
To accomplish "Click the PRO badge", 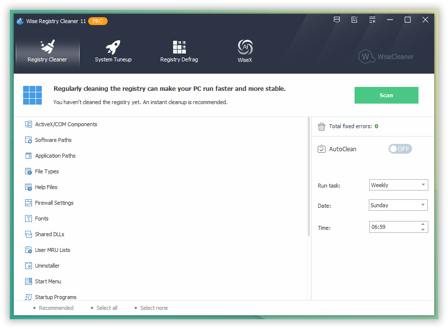I will [x=98, y=21].
